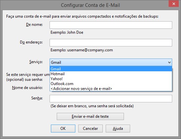
Task: Send a test email with Enviar button
Action: [x=90, y=116]
